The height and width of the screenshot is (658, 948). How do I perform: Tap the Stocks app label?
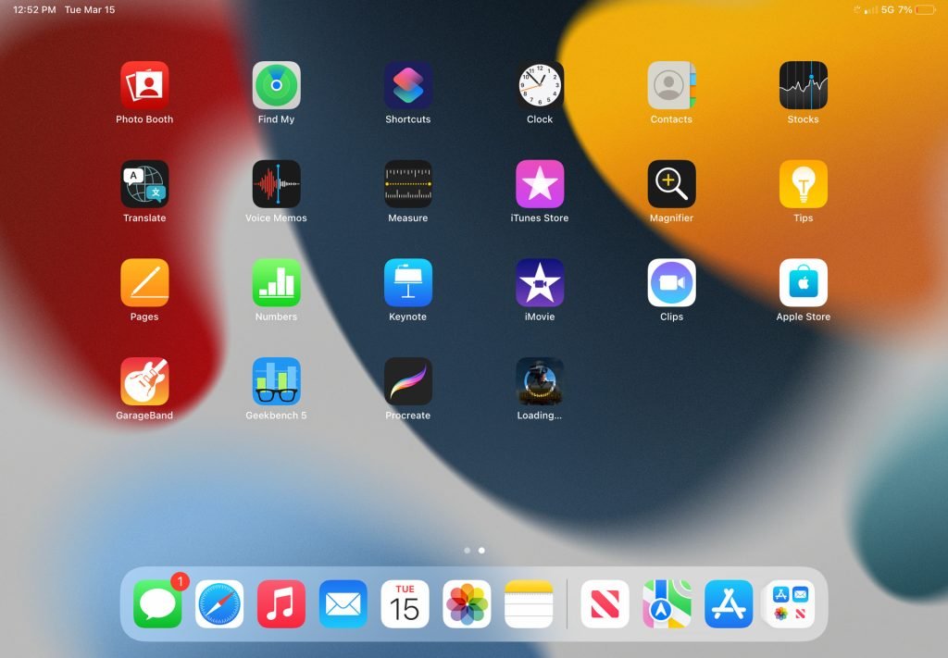coord(803,119)
